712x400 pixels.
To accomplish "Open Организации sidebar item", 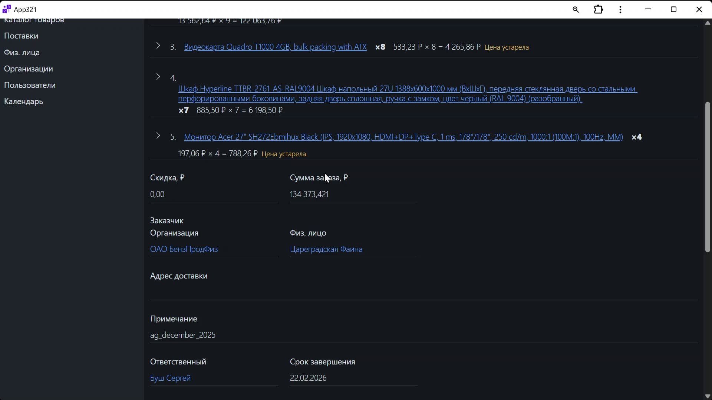I will coord(29,69).
